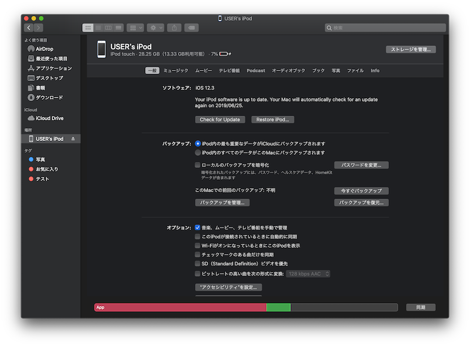Switch to the Info tab

tap(375, 70)
